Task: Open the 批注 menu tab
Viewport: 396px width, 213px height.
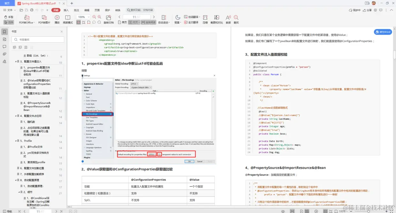Action: pyautogui.click(x=76, y=10)
